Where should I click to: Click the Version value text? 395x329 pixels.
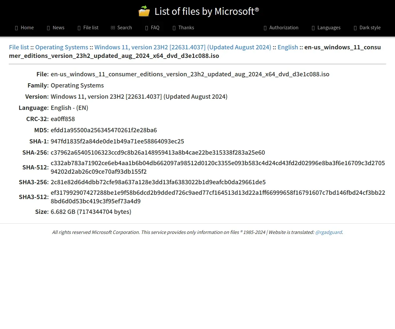pyautogui.click(x=139, y=97)
